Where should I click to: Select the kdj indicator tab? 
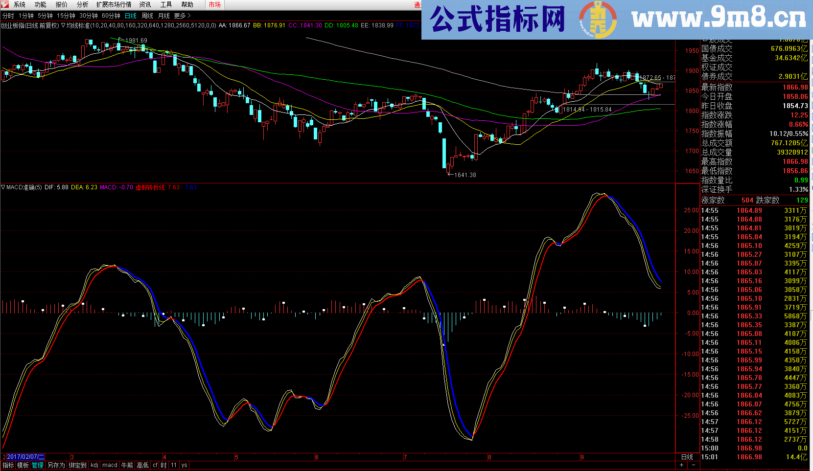(x=94, y=465)
